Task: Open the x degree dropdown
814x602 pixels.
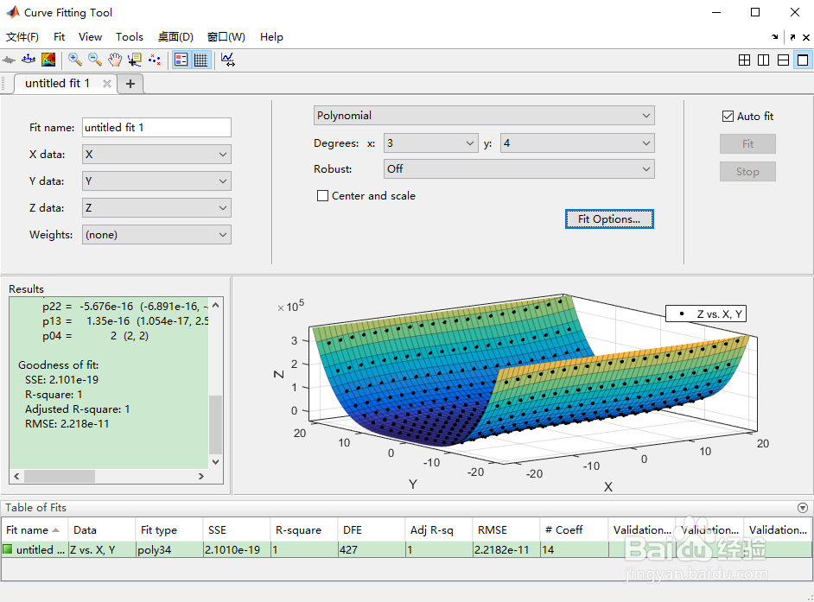Action: point(430,143)
